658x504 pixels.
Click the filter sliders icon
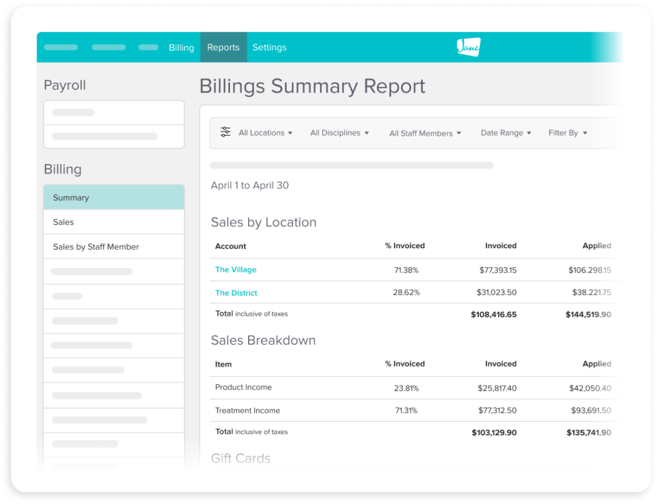(226, 132)
